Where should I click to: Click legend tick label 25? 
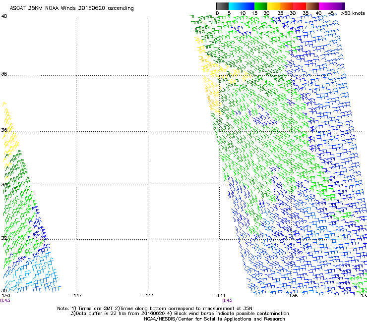click(280, 13)
